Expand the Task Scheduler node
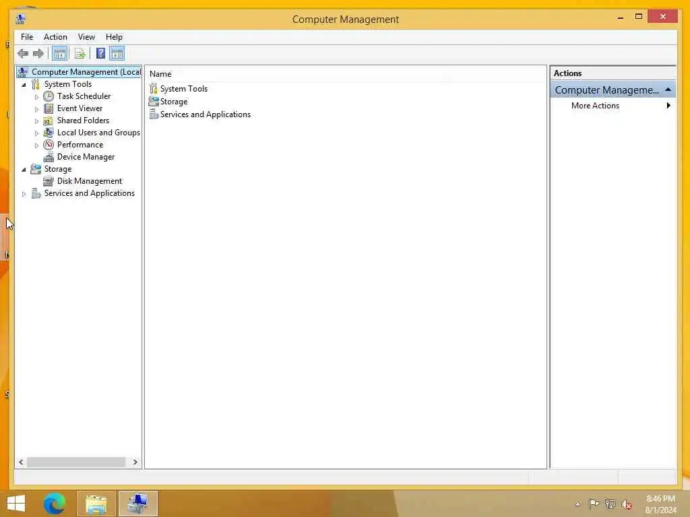 (36, 96)
